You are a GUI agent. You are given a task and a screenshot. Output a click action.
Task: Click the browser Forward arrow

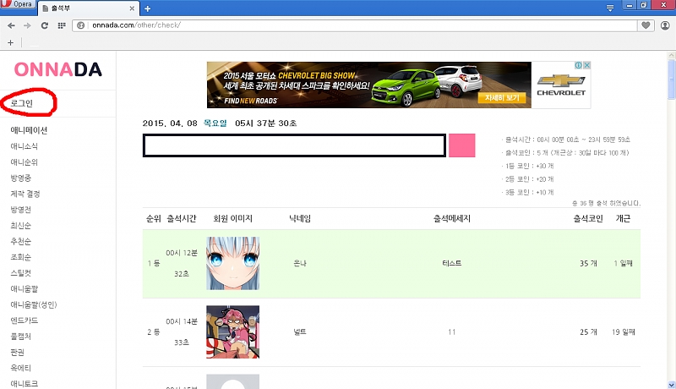[x=27, y=25]
